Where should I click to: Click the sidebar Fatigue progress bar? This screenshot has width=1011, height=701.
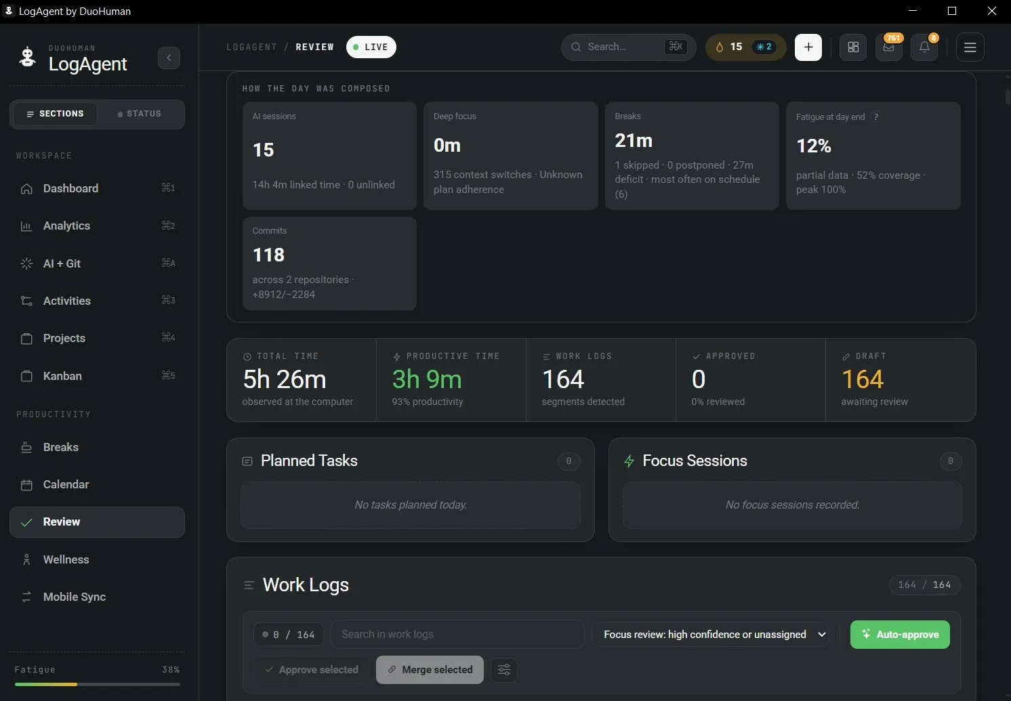[98, 684]
